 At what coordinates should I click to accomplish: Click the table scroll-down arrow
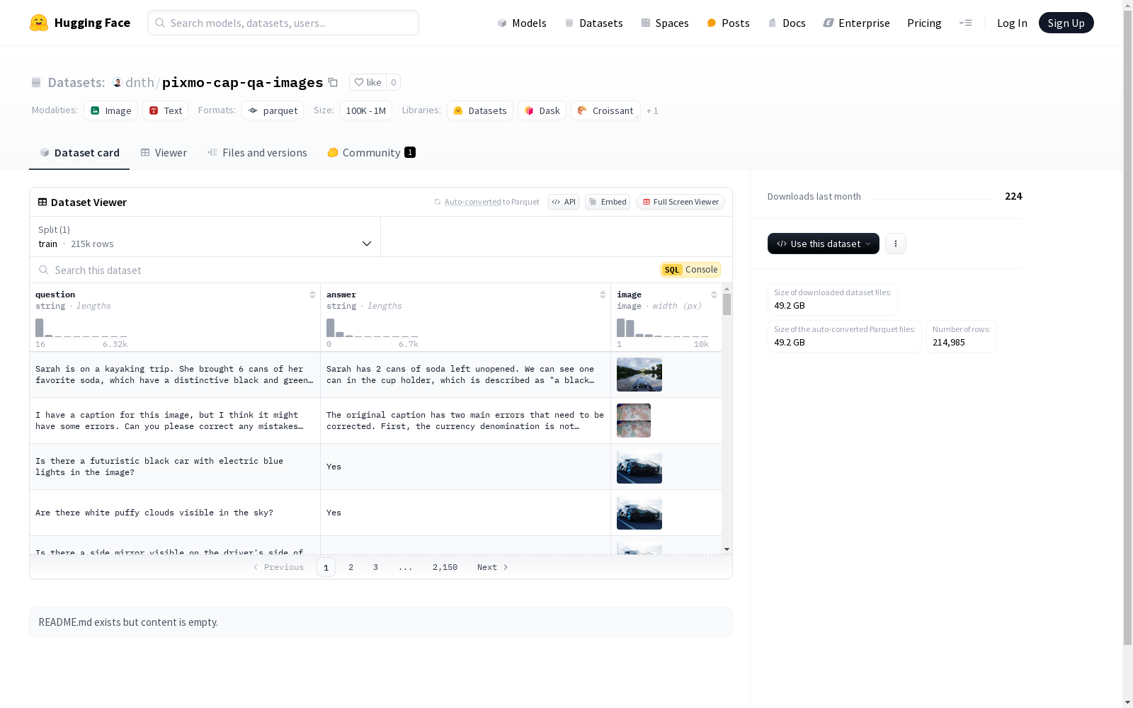(x=727, y=549)
